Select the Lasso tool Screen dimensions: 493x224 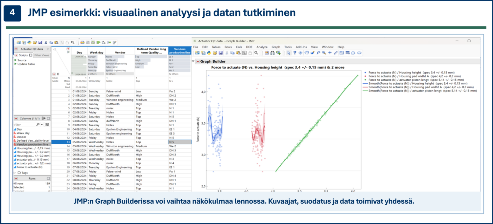pos(318,52)
